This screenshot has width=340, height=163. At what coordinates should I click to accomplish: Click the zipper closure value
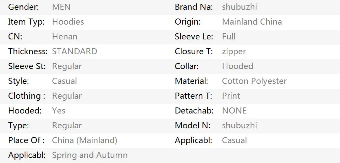[234, 52]
